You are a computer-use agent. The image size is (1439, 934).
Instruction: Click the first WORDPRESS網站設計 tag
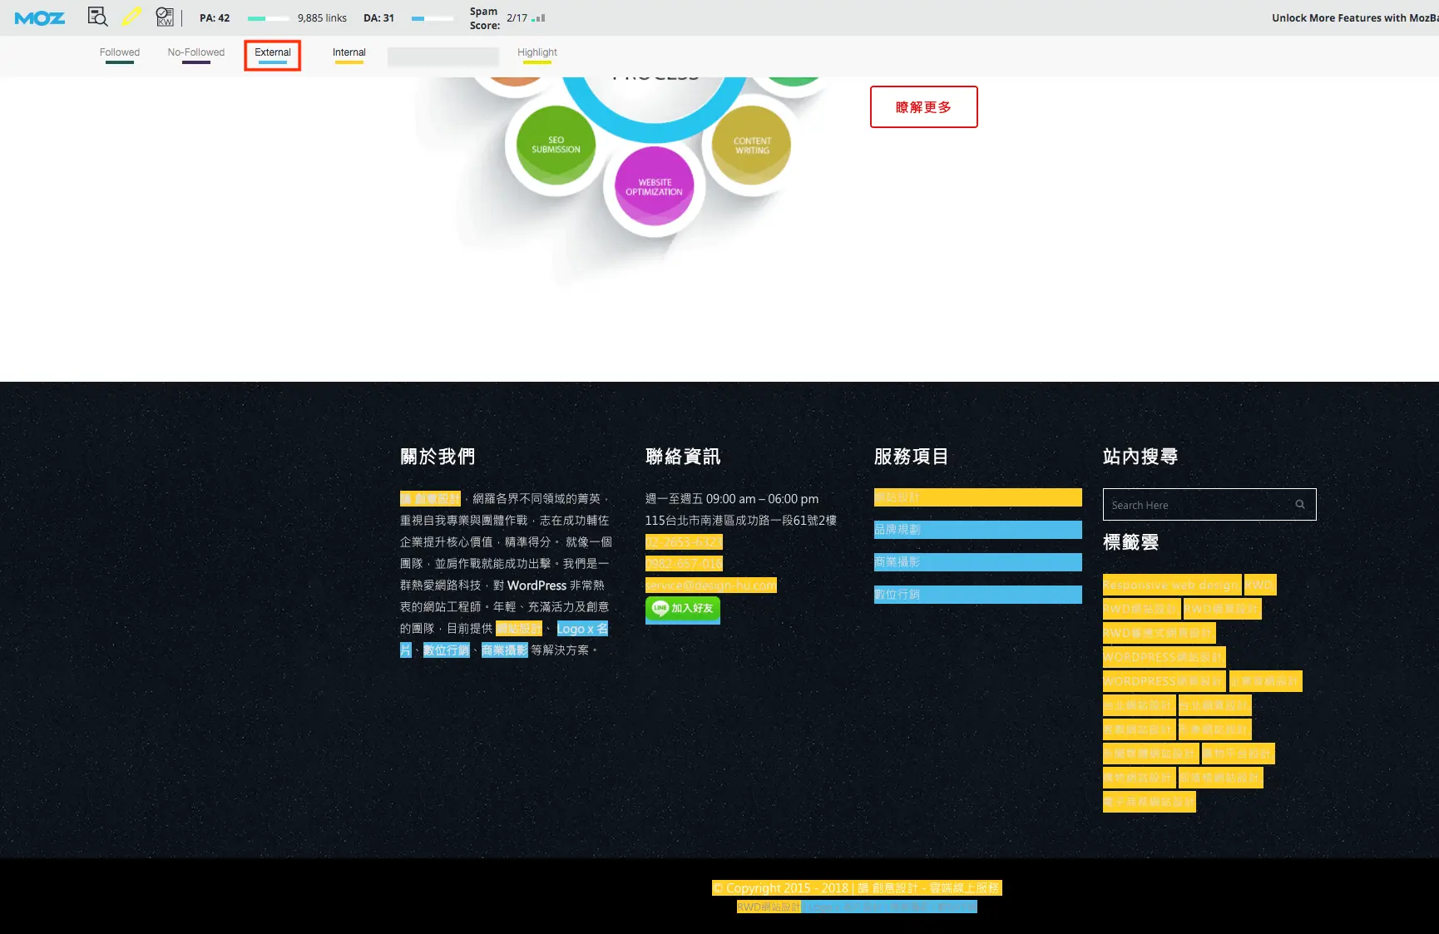tap(1164, 657)
